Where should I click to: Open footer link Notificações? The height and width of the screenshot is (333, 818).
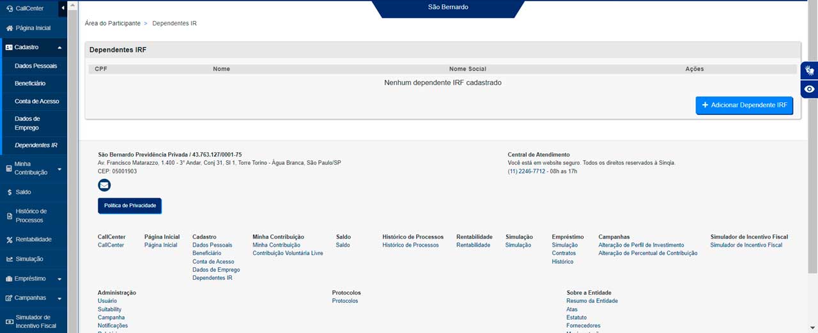[x=112, y=326]
